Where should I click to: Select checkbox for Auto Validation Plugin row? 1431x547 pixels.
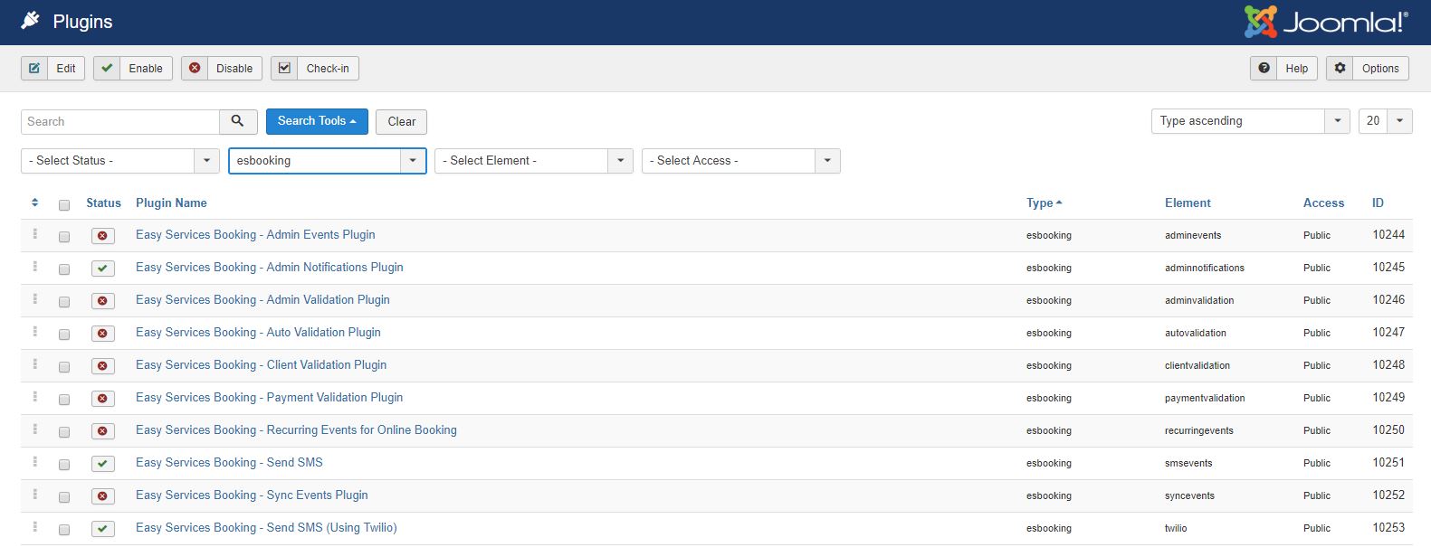[x=64, y=335]
